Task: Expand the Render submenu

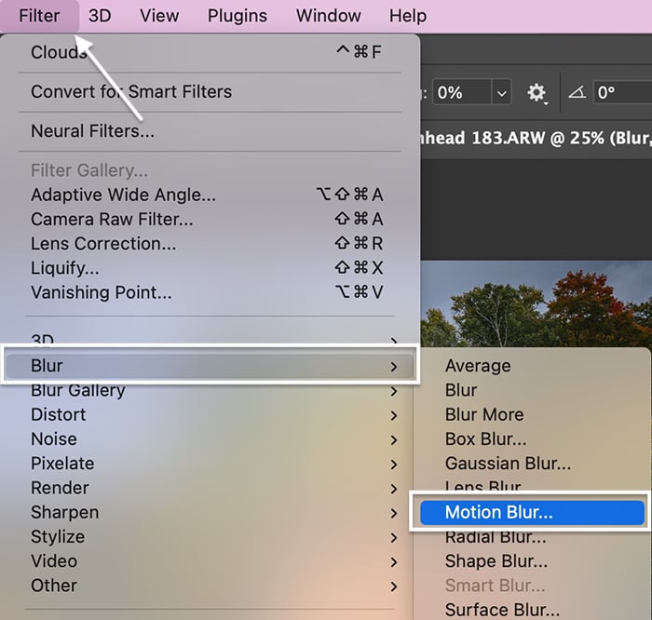Action: pos(210,488)
